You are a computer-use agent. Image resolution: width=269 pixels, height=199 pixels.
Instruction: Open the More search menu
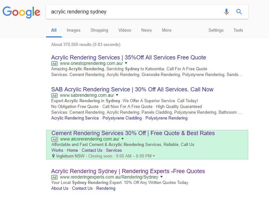point(167,30)
